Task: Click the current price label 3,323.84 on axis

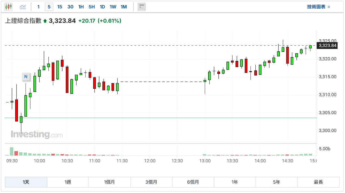Action: (x=328, y=46)
